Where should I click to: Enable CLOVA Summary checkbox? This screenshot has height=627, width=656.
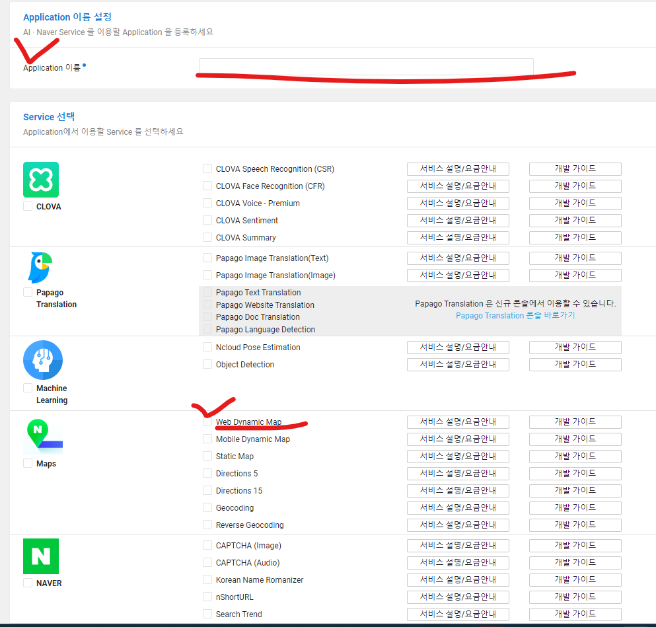pyautogui.click(x=207, y=237)
